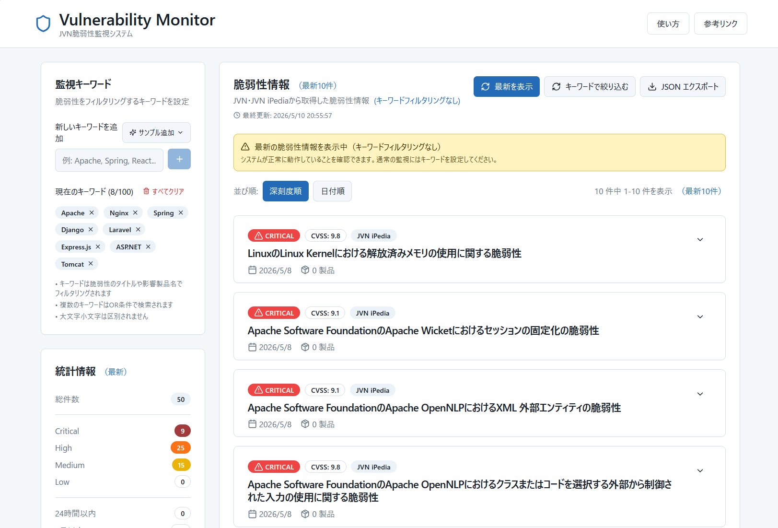Remove the Nginx keyword tag
778x528 pixels.
click(x=135, y=212)
